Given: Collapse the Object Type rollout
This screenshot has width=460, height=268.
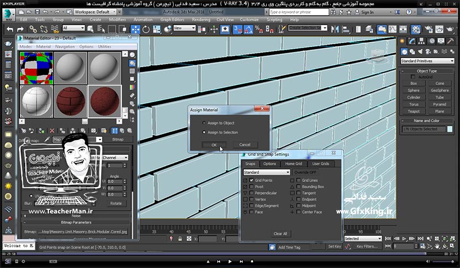Looking at the screenshot, I should click(427, 71).
